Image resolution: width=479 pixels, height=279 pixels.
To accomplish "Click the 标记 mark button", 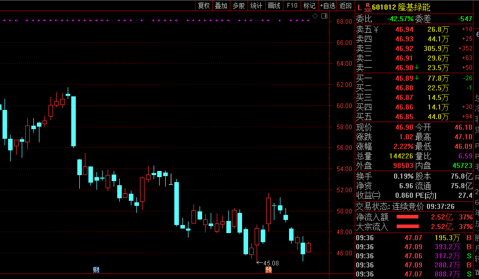I will pos(309,6).
